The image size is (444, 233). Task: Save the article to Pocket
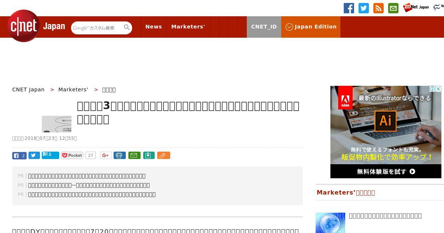tap(72, 155)
